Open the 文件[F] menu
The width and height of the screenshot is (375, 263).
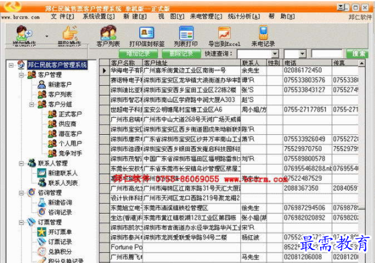pos(62,17)
